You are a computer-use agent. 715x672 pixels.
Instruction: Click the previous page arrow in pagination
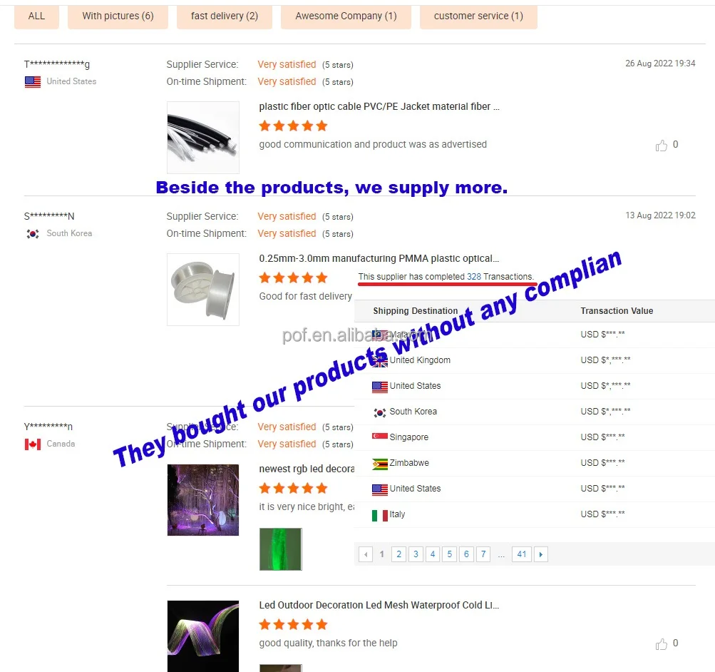click(366, 554)
